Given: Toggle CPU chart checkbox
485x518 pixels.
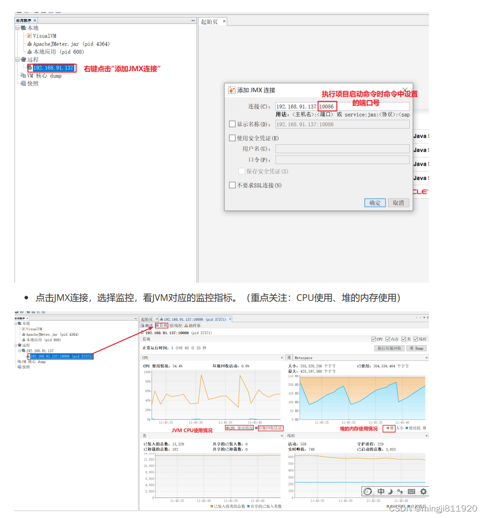Looking at the screenshot, I should pyautogui.click(x=373, y=339).
